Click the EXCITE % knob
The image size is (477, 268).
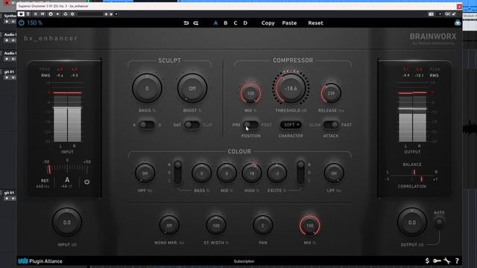point(277,173)
